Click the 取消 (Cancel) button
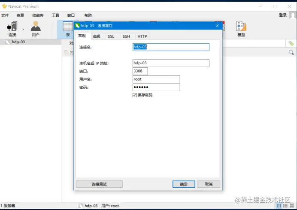The width and height of the screenshot is (297, 210). click(209, 184)
